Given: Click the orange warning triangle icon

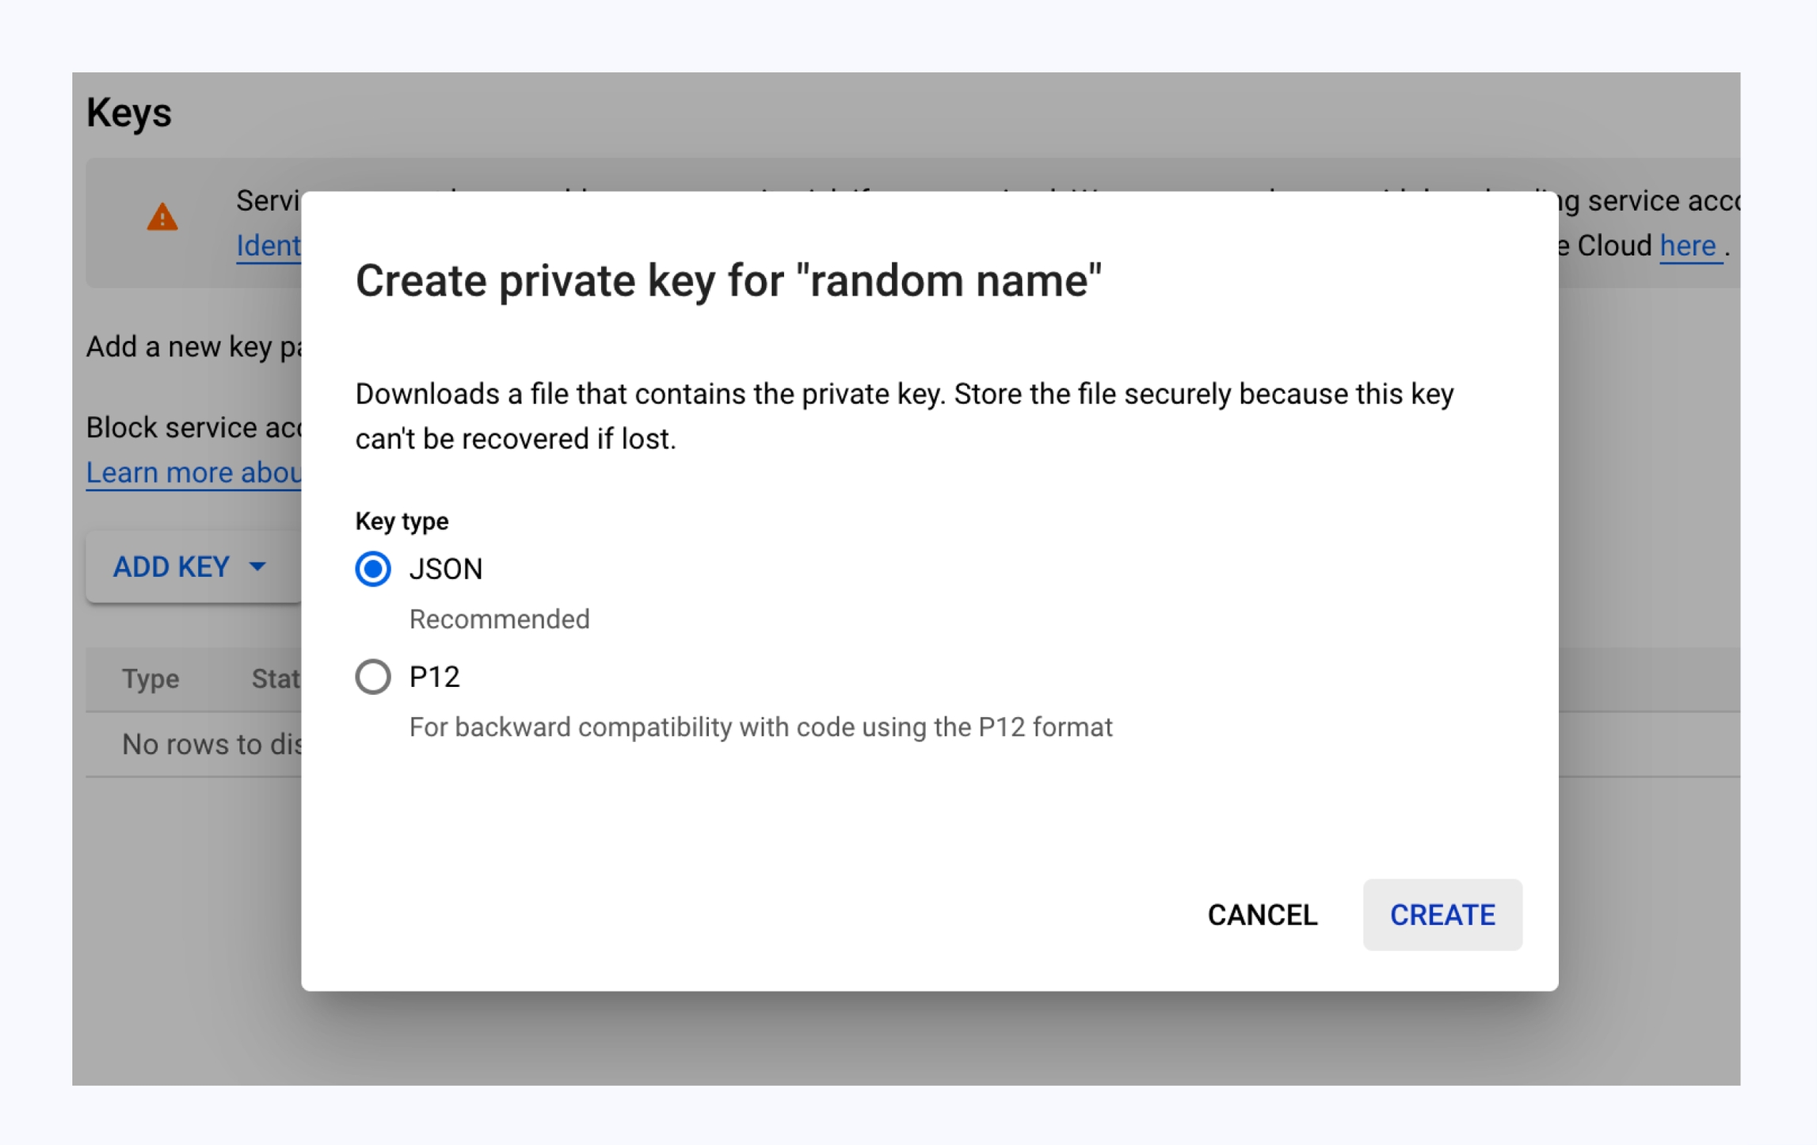Looking at the screenshot, I should 162,217.
